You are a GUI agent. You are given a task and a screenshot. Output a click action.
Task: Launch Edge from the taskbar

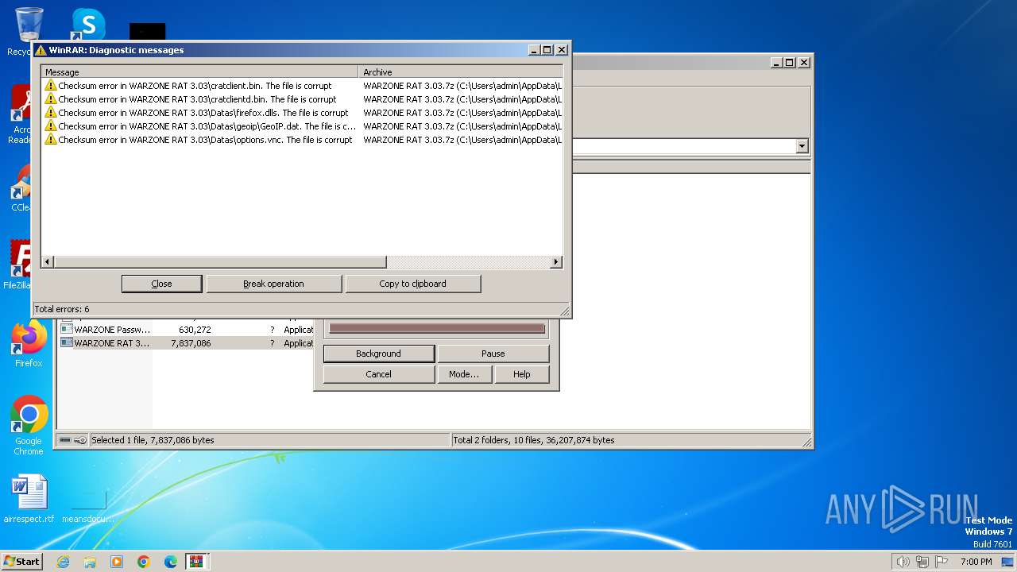pyautogui.click(x=171, y=562)
